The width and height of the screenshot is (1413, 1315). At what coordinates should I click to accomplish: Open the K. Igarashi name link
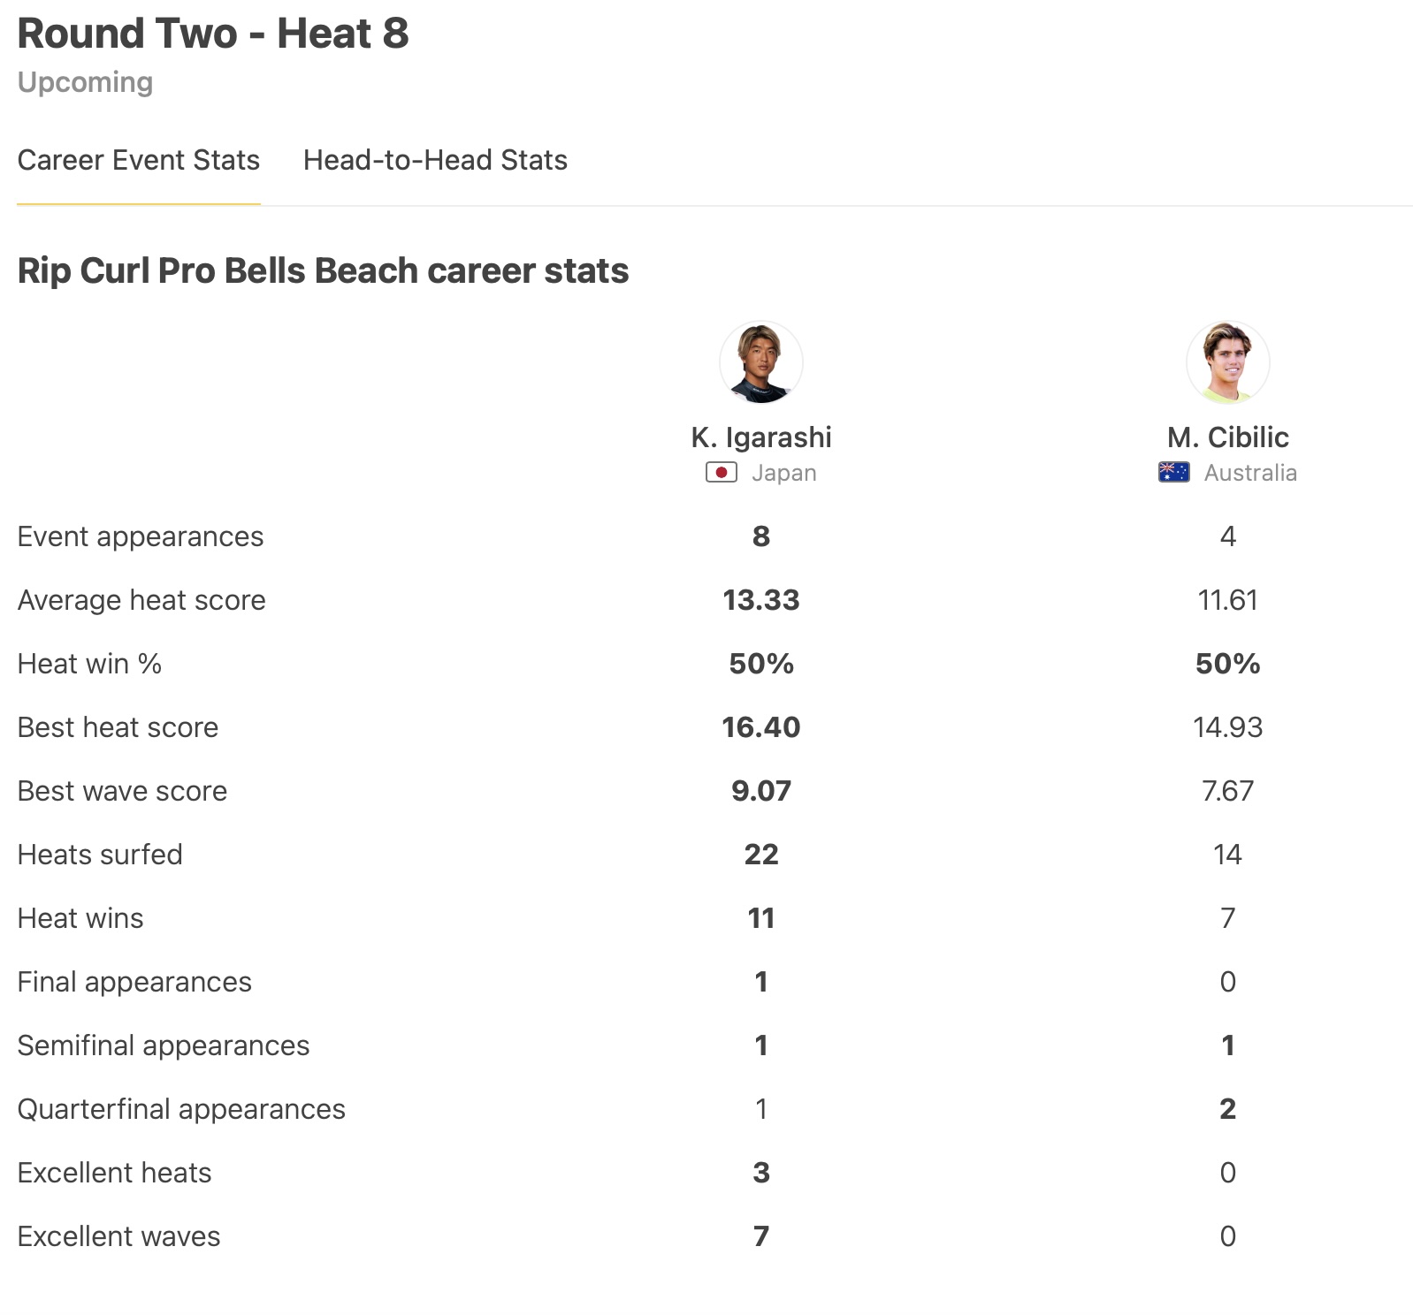tap(760, 437)
